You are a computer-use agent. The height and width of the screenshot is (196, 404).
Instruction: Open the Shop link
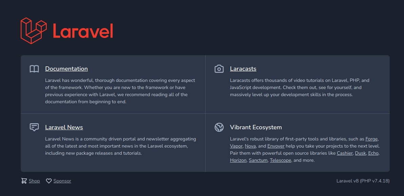point(34,181)
